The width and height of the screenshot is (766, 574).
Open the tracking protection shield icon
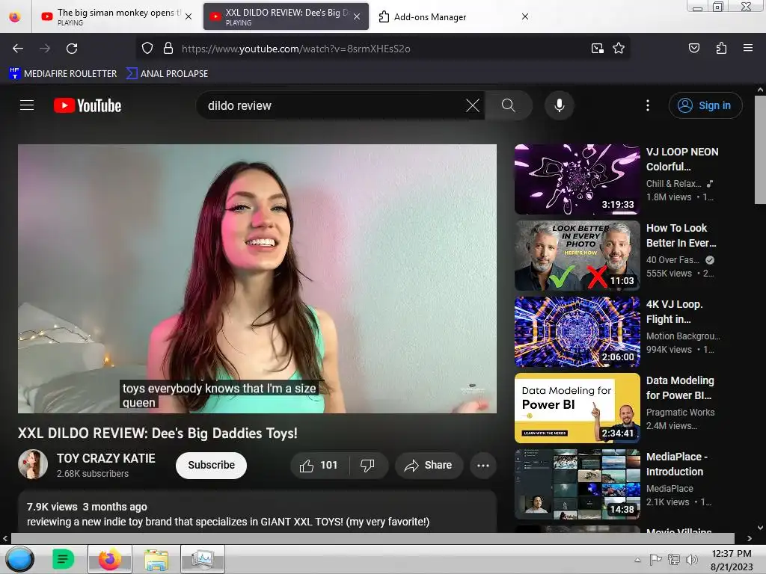[147, 49]
